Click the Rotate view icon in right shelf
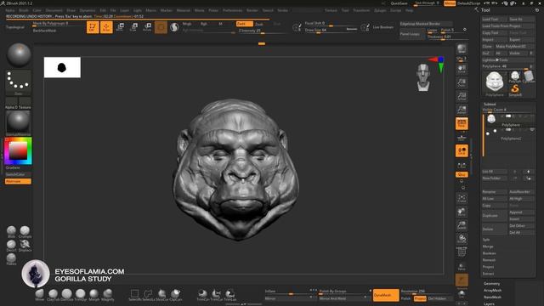Image resolution: width=544 pixels, height=306 pixels. pos(462,239)
